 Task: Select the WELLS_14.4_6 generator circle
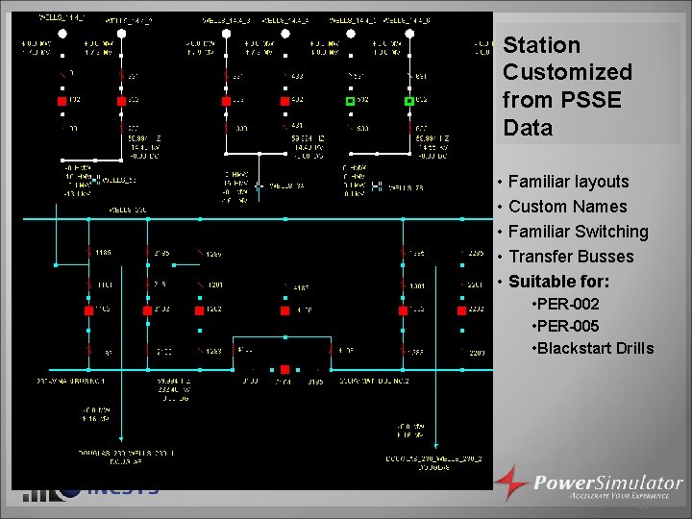(409, 34)
